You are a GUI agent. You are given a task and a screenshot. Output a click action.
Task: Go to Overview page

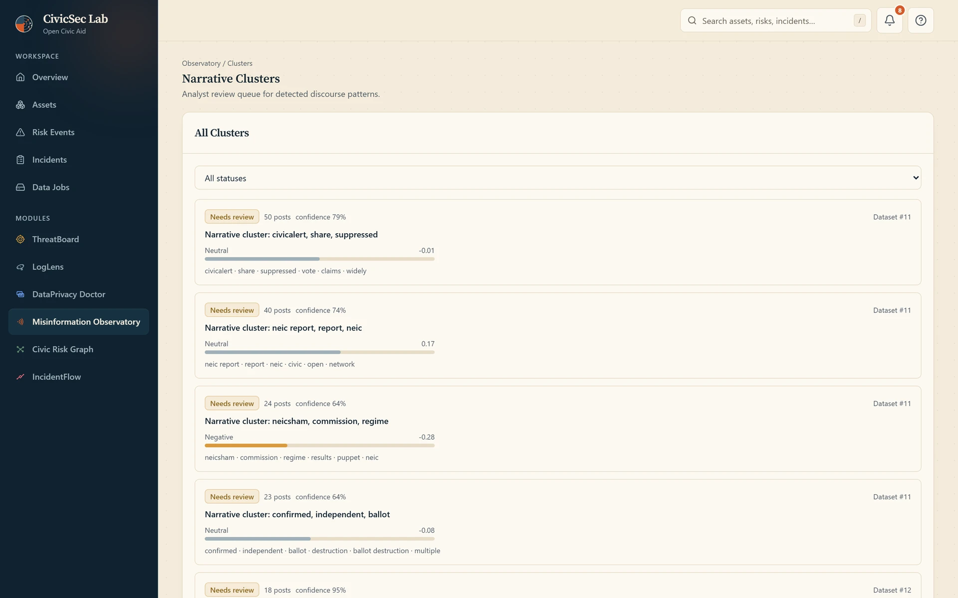(79, 77)
